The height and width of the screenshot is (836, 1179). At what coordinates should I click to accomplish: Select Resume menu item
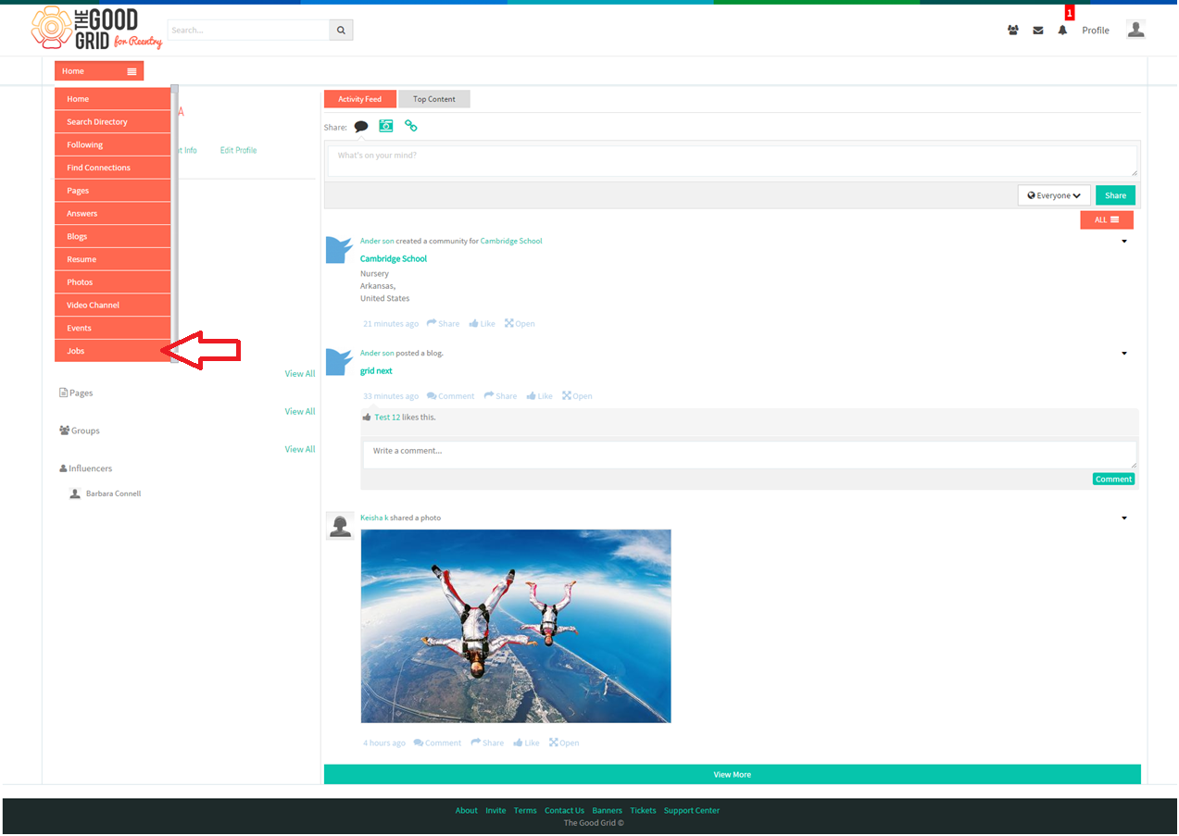point(112,259)
